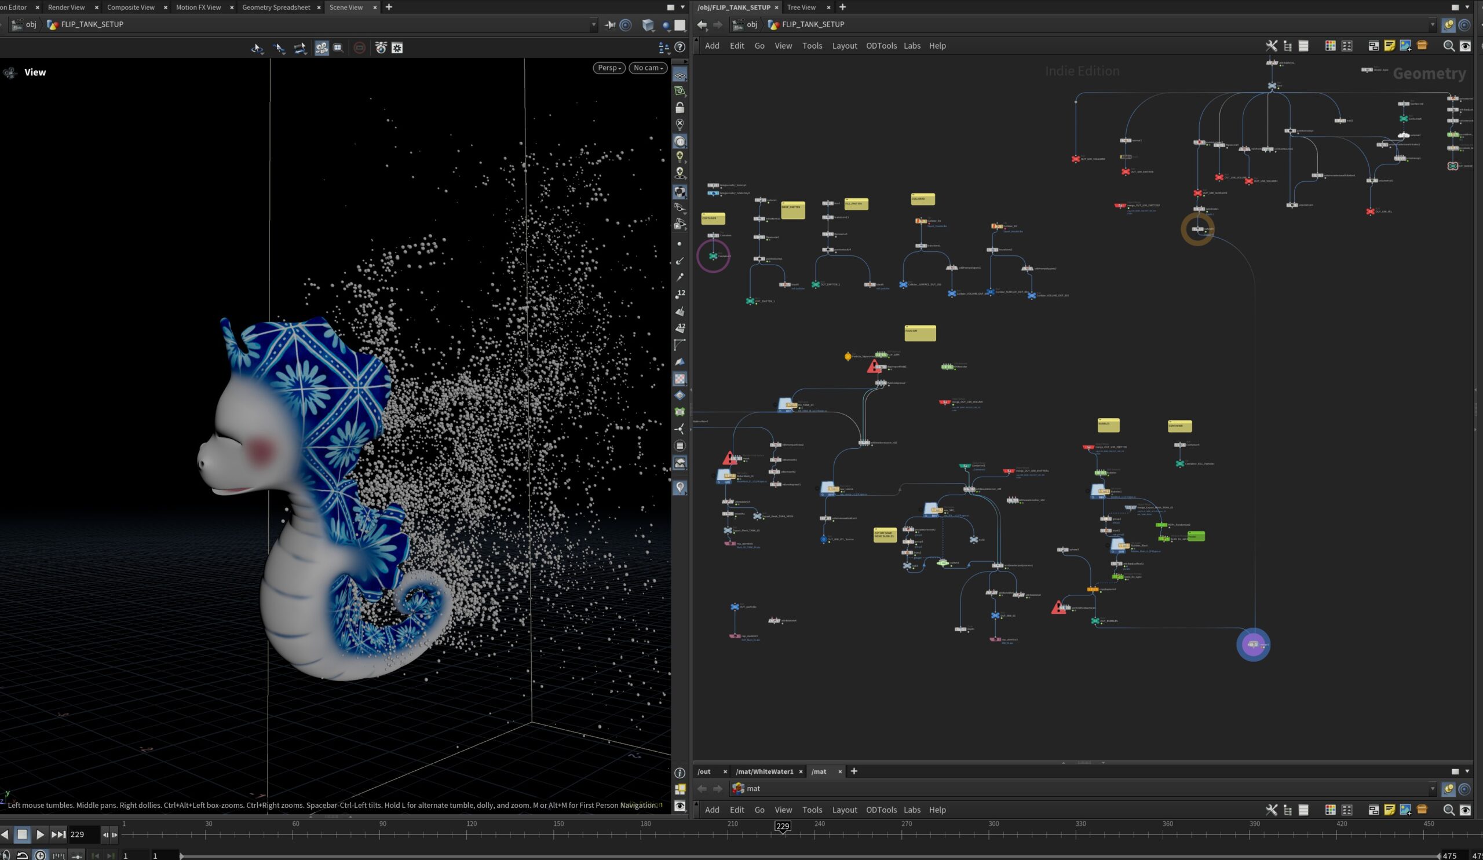Create network box with the orange box icon
Screen dimensions: 1483x860
[x=1422, y=45]
